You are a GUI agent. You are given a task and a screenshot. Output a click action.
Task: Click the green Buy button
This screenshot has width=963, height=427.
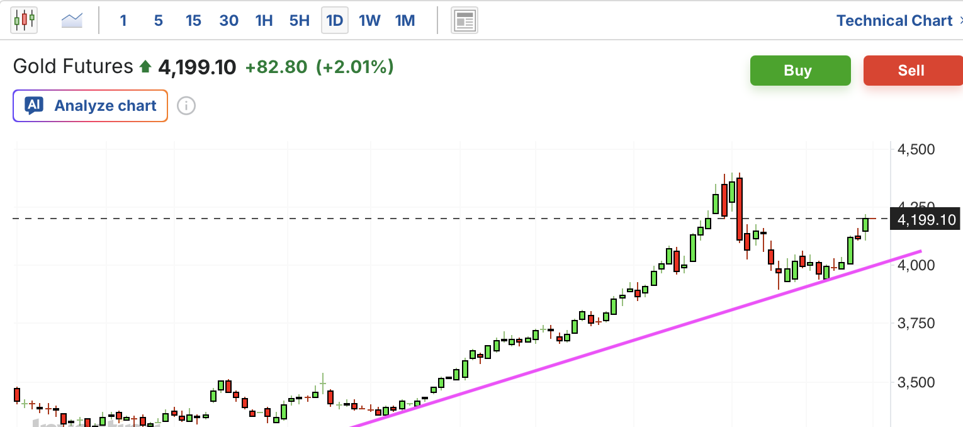(800, 71)
